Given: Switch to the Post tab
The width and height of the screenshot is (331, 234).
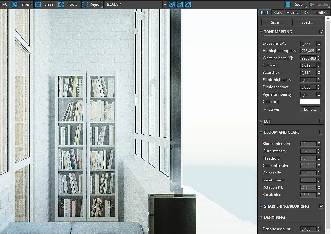Looking at the screenshot, I should pos(265,12).
